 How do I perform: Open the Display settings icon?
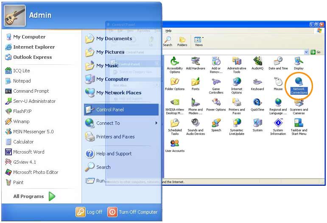tap(299, 63)
